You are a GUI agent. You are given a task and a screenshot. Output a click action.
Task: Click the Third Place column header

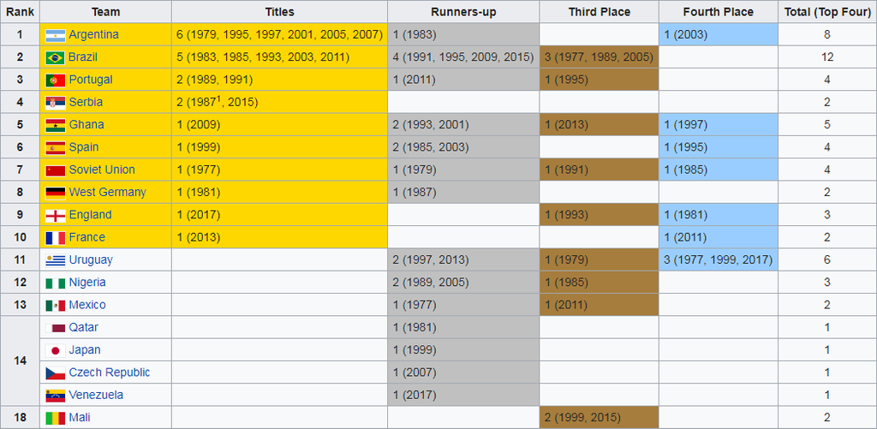599,12
